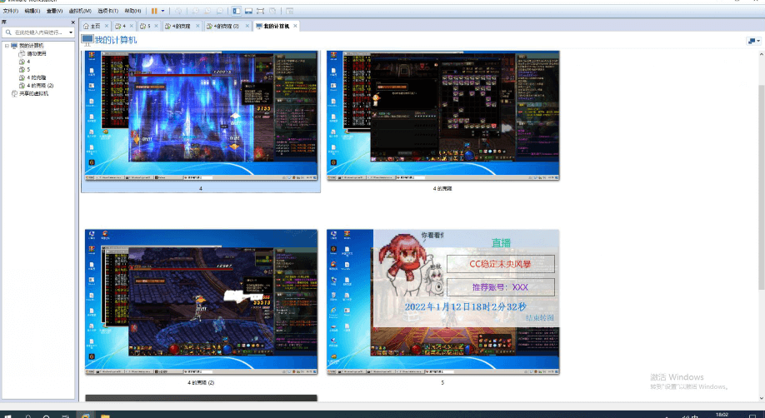
Task: Switch to the 4的克隆 tab
Action: pyautogui.click(x=181, y=26)
